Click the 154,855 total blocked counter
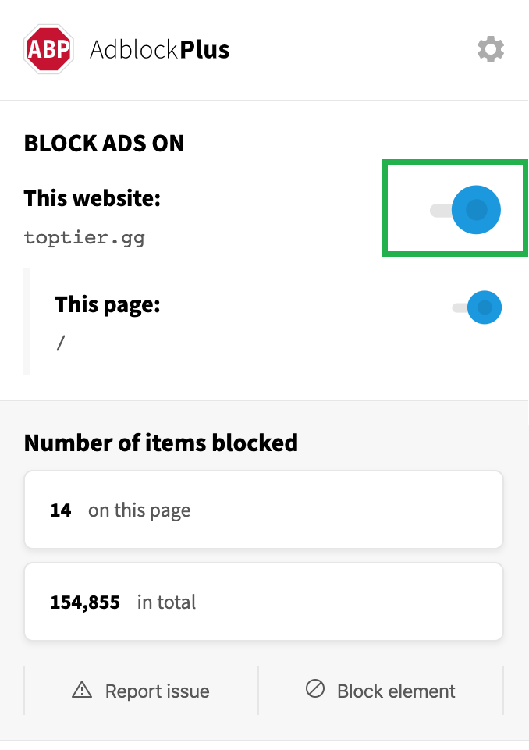 coord(264,601)
